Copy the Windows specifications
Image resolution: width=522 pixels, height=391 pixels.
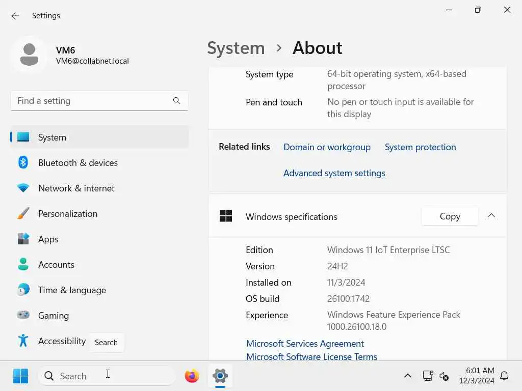pos(450,216)
